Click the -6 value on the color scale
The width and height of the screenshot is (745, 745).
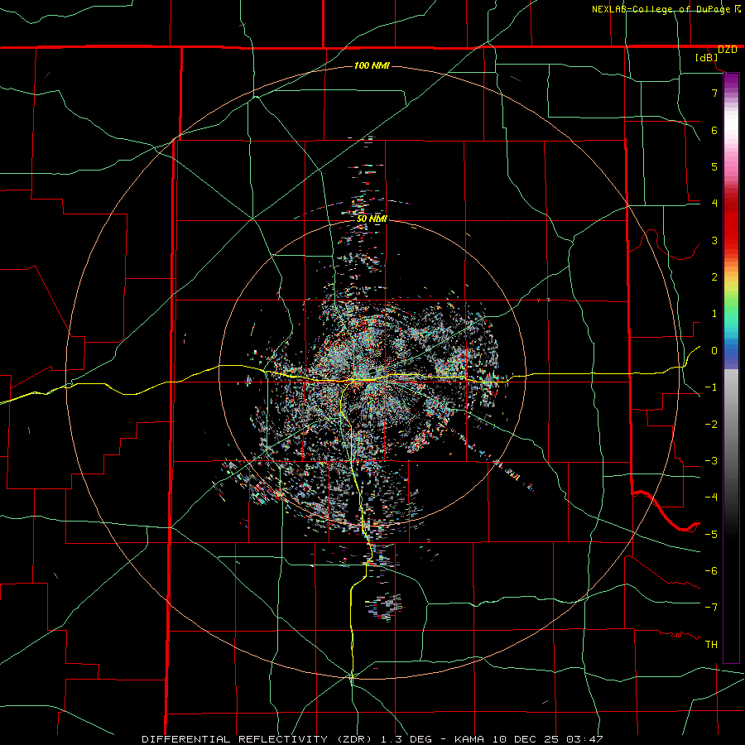pyautogui.click(x=711, y=571)
